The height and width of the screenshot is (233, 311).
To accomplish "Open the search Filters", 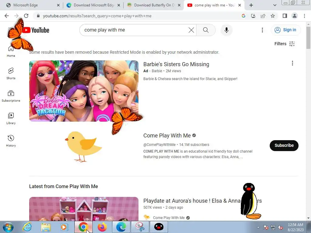I will [x=284, y=44].
